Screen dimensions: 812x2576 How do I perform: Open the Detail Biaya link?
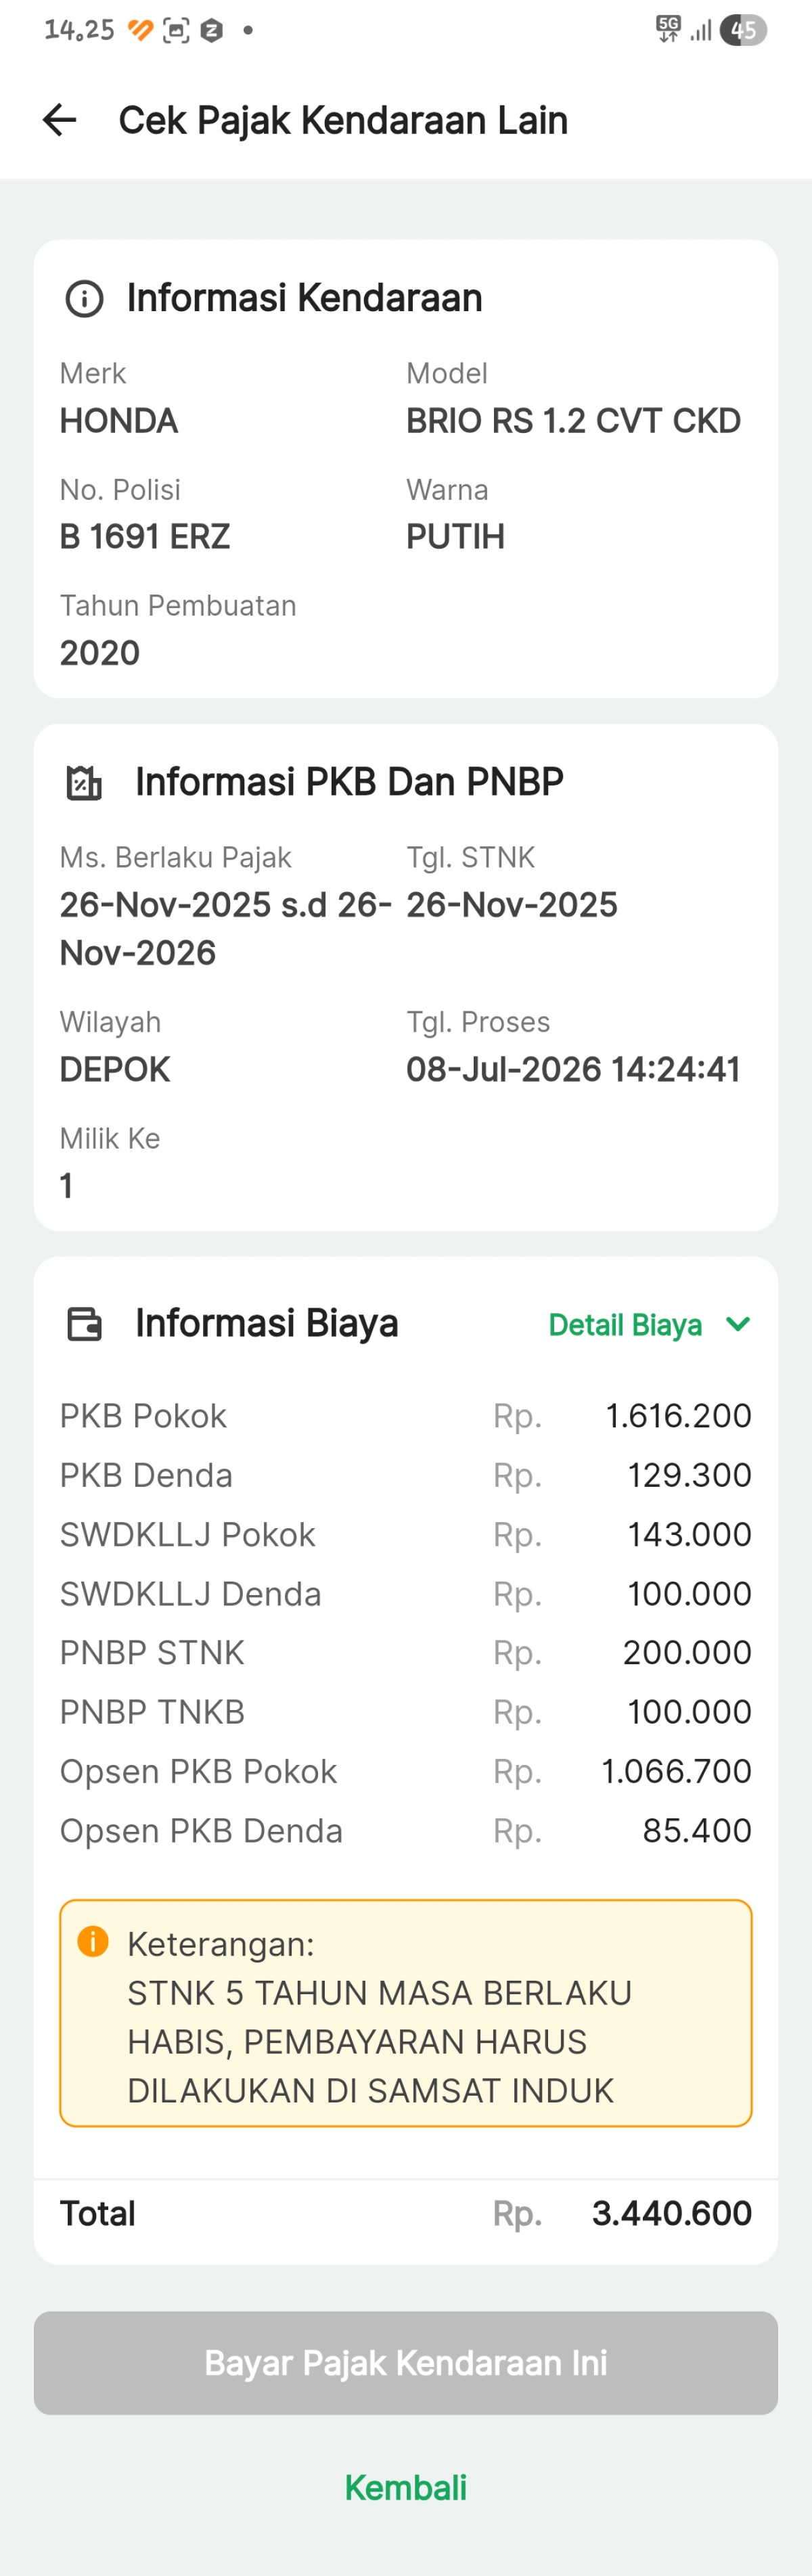pyautogui.click(x=625, y=1324)
